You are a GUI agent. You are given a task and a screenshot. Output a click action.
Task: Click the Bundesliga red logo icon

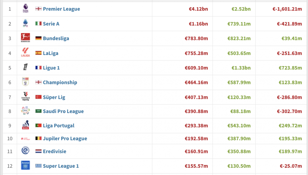(x=26, y=38)
